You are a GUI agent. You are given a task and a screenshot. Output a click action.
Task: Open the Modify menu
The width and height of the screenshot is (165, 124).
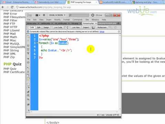coord(57,20)
